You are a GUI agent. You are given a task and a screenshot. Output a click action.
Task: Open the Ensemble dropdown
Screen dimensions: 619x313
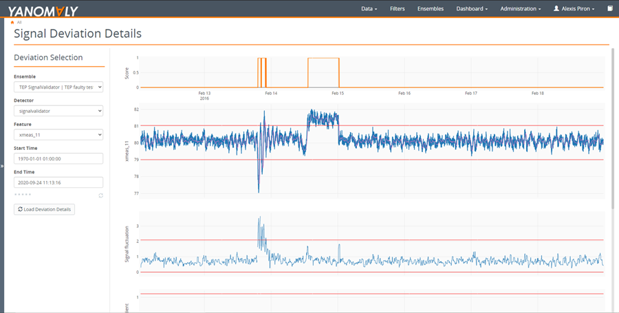point(58,87)
